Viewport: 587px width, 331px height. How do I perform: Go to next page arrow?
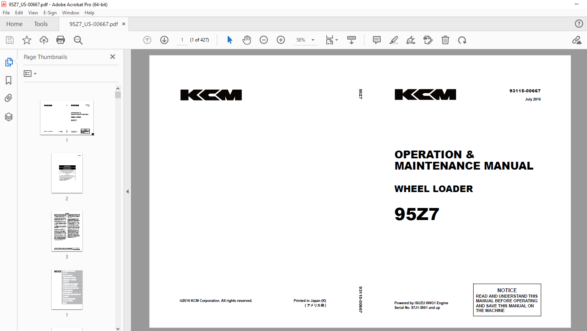point(164,40)
